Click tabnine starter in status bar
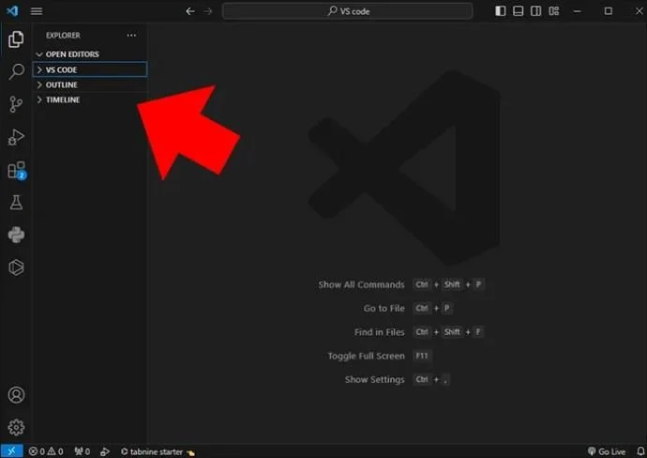Image resolution: width=647 pixels, height=458 pixels. pos(158,451)
